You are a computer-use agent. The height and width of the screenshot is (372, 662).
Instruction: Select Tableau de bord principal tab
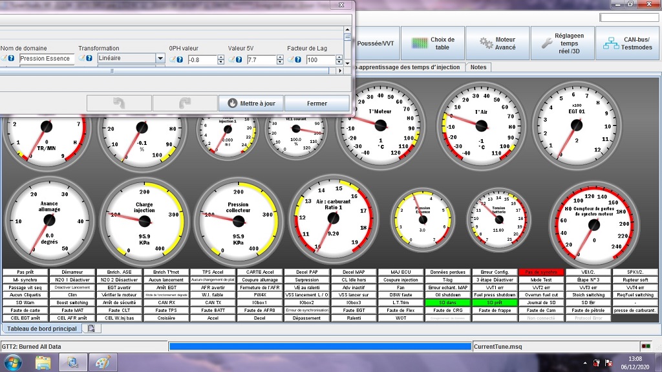tap(43, 329)
